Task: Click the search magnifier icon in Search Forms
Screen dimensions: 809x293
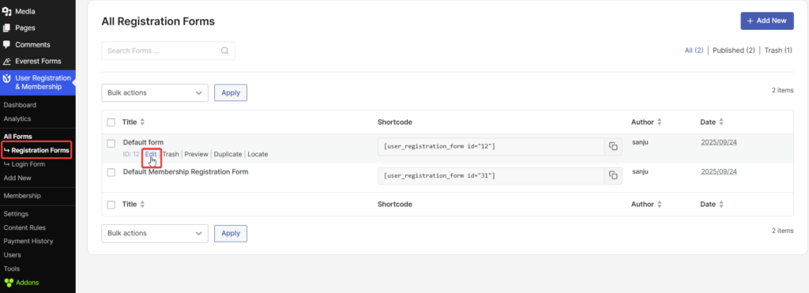Action: pyautogui.click(x=224, y=51)
